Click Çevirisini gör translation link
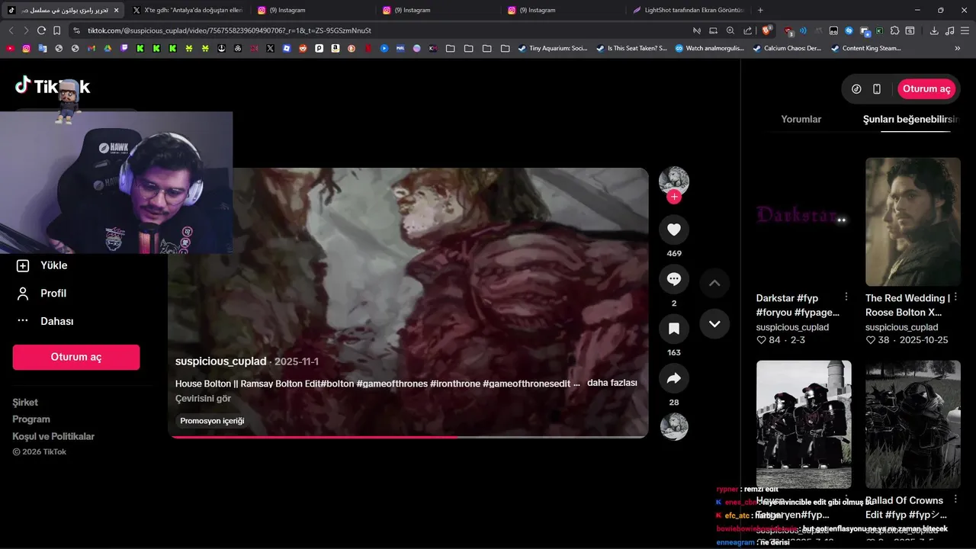 coord(203,398)
